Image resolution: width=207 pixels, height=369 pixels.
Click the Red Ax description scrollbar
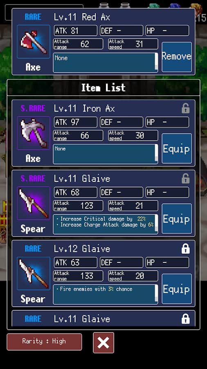[156, 61]
